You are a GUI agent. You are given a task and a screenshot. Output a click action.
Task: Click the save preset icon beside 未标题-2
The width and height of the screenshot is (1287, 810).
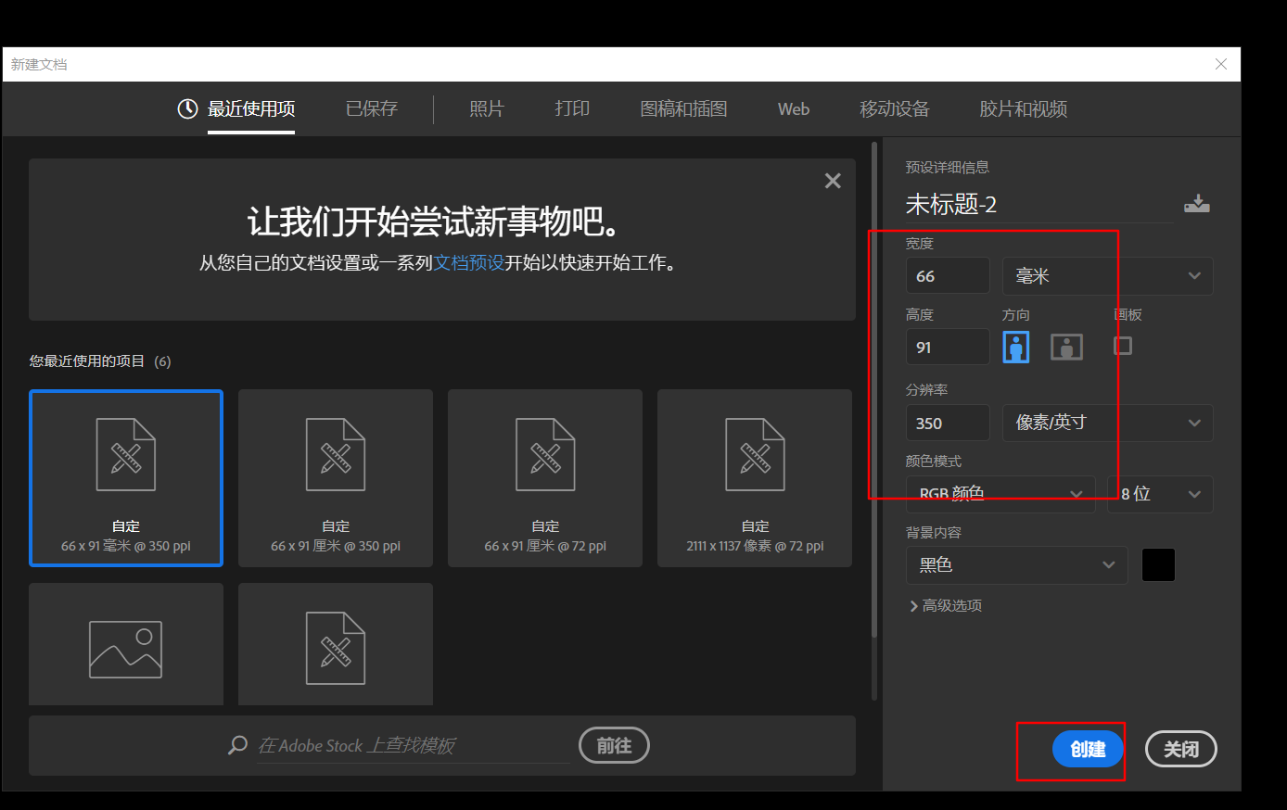[x=1197, y=204]
